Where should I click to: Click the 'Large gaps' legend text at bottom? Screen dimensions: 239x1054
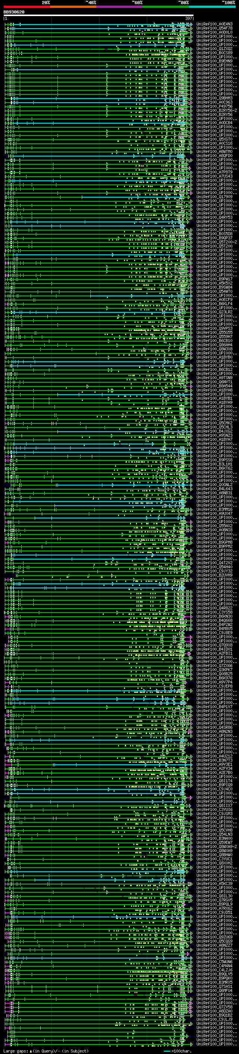[x=16, y=1051]
